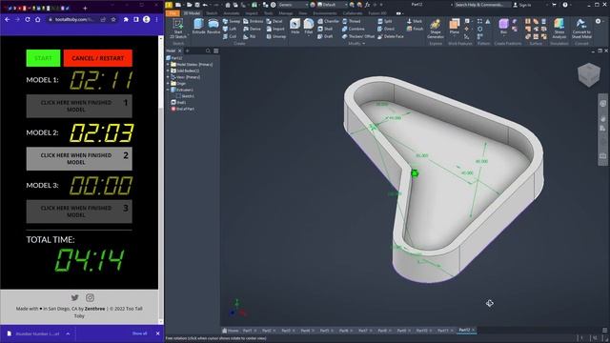Open the Fillet dropdown arrow
The image size is (610, 343).
[309, 36]
